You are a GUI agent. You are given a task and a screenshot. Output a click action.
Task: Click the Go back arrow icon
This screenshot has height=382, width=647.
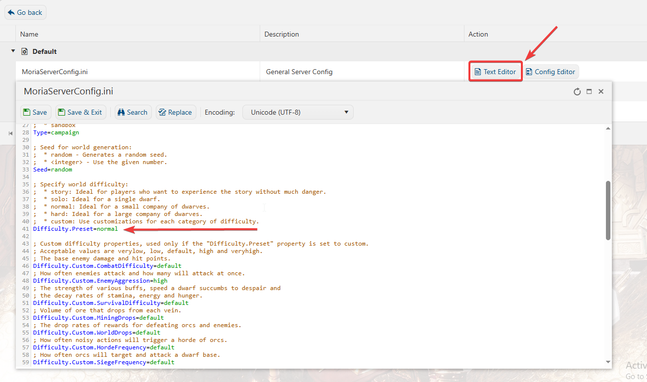(x=11, y=12)
